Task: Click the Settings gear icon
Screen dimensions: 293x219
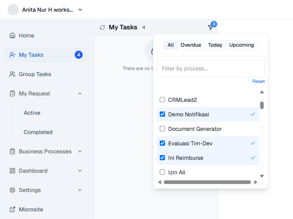Action: pyautogui.click(x=12, y=190)
